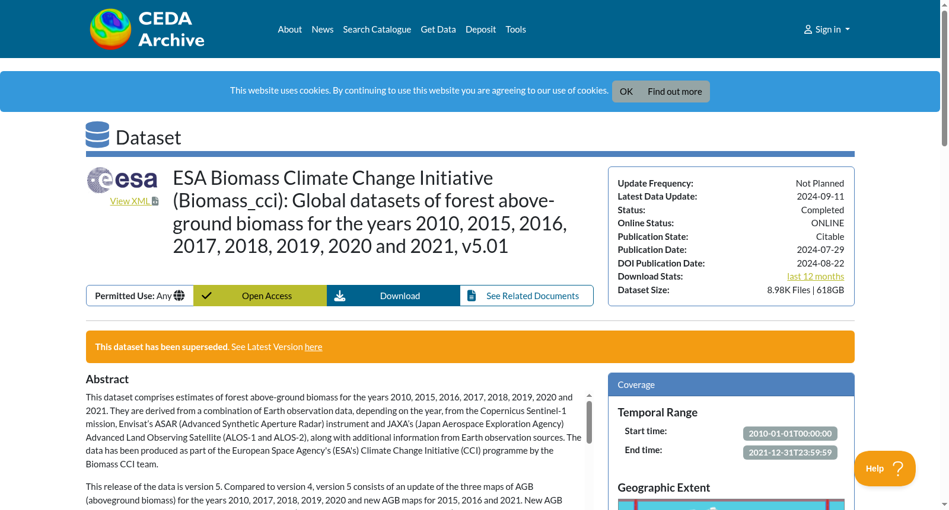
Task: Click the CEDA Archive title text
Action: tap(171, 29)
